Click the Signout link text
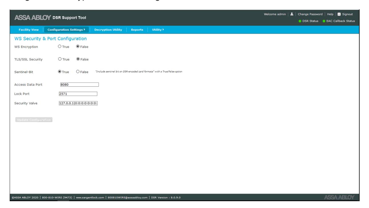Viewport: 369px width, 208px height. click(x=347, y=14)
